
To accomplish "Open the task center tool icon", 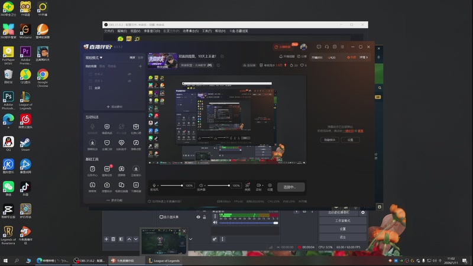I will click(x=92, y=169).
